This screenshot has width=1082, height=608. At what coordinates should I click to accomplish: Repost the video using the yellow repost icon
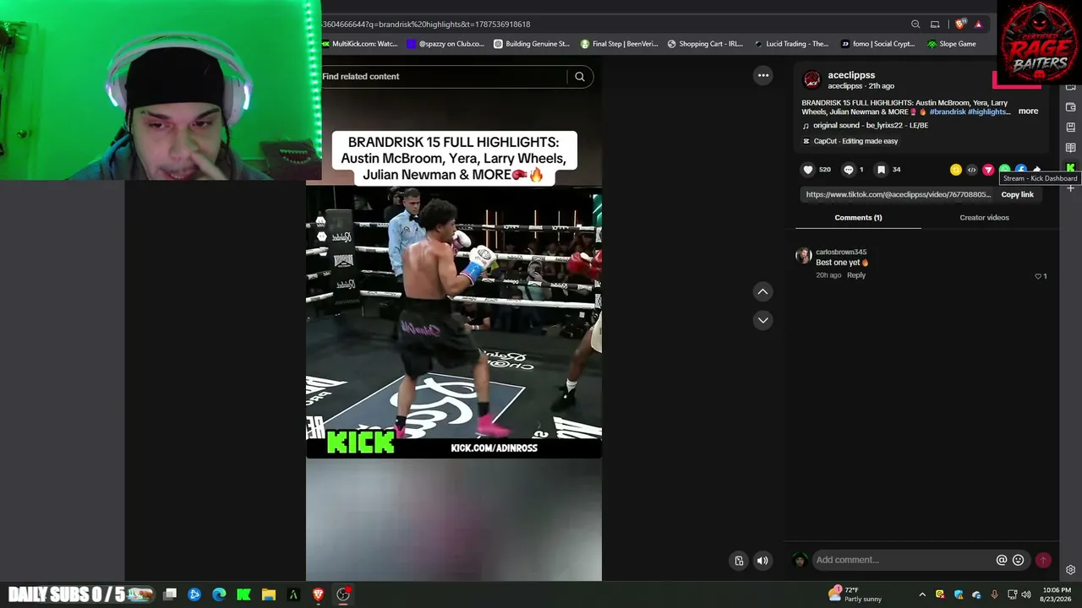(x=955, y=170)
